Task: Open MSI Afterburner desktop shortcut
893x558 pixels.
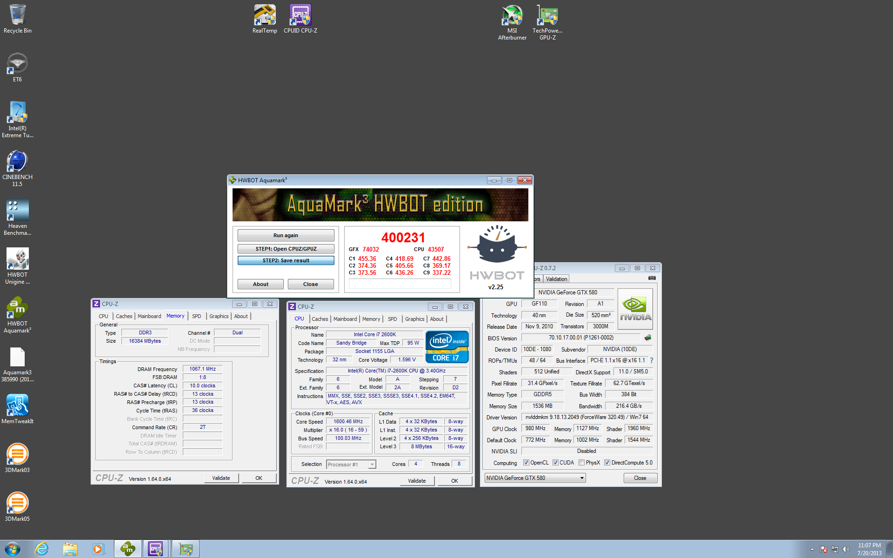Action: (x=512, y=22)
